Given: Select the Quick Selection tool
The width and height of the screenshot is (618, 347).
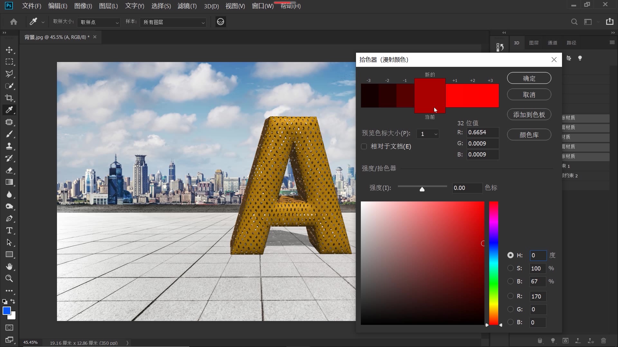Looking at the screenshot, I should tap(9, 86).
